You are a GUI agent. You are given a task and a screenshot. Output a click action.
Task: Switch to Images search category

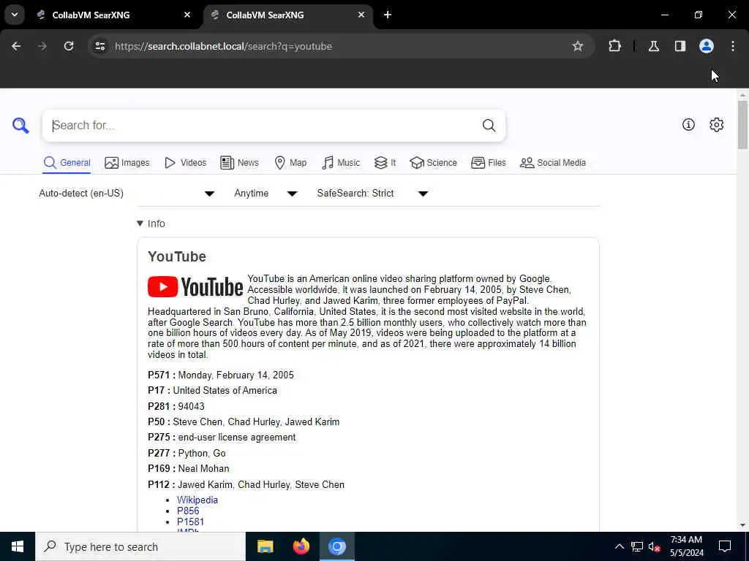click(x=127, y=163)
